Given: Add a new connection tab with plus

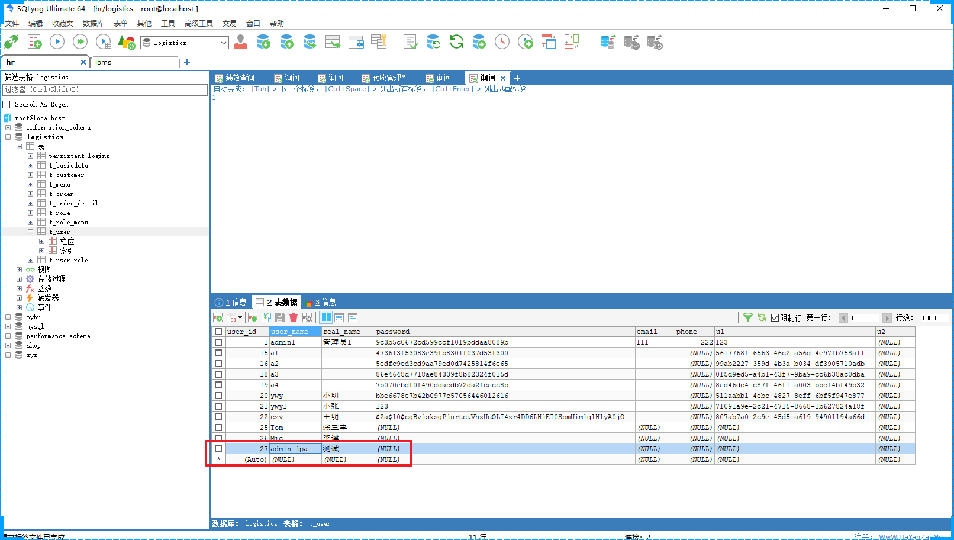Looking at the screenshot, I should [187, 62].
